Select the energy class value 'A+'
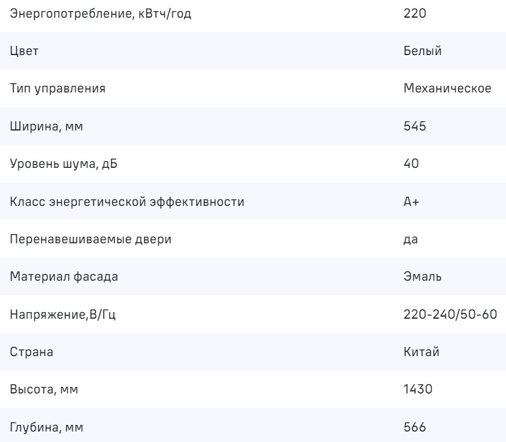 (412, 201)
